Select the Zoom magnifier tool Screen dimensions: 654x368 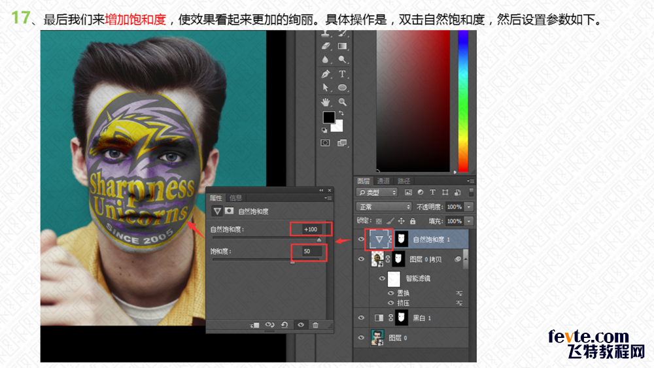pos(343,102)
